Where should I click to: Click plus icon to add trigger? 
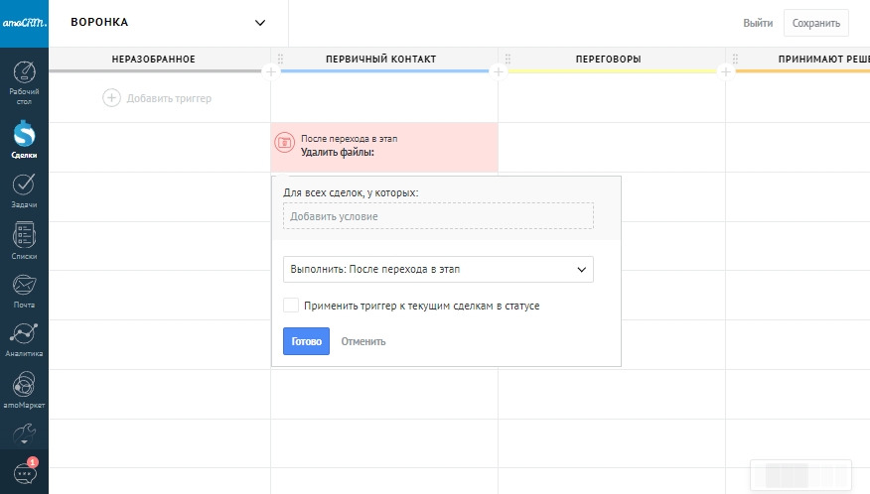click(x=111, y=98)
